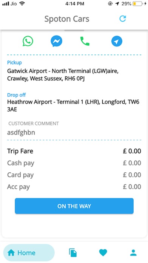The image size is (148, 263).
Task: Tap the ON THE WAY button
Action: (74, 206)
